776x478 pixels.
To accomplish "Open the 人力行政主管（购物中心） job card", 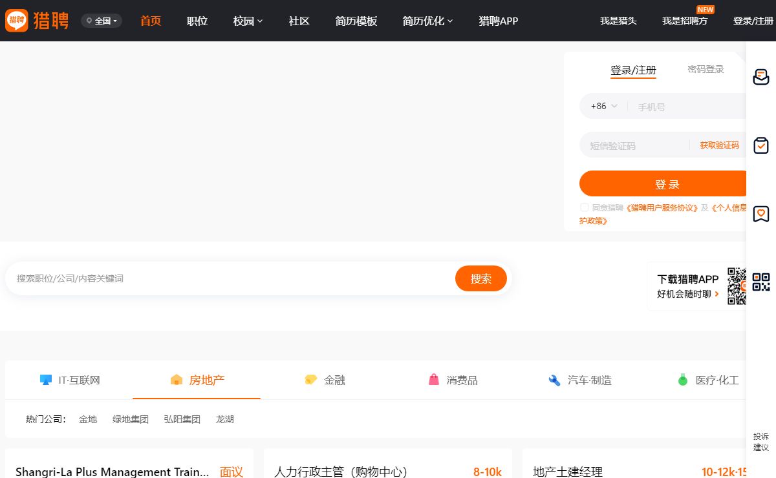I will point(388,464).
